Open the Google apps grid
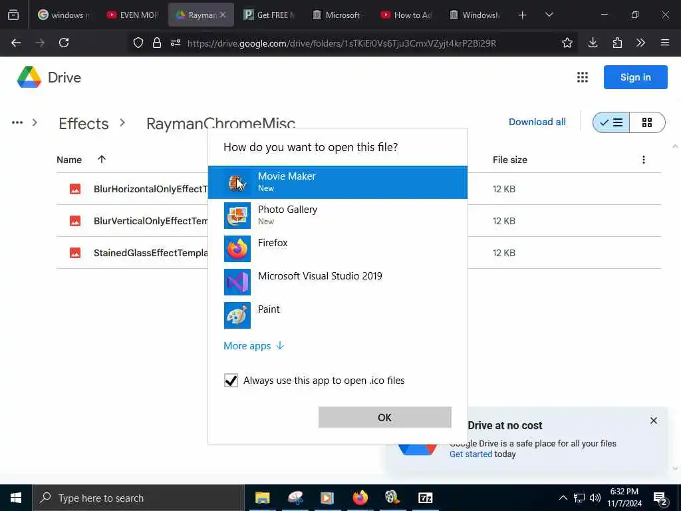 (x=583, y=77)
